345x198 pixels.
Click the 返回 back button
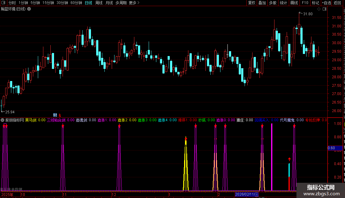337,3
